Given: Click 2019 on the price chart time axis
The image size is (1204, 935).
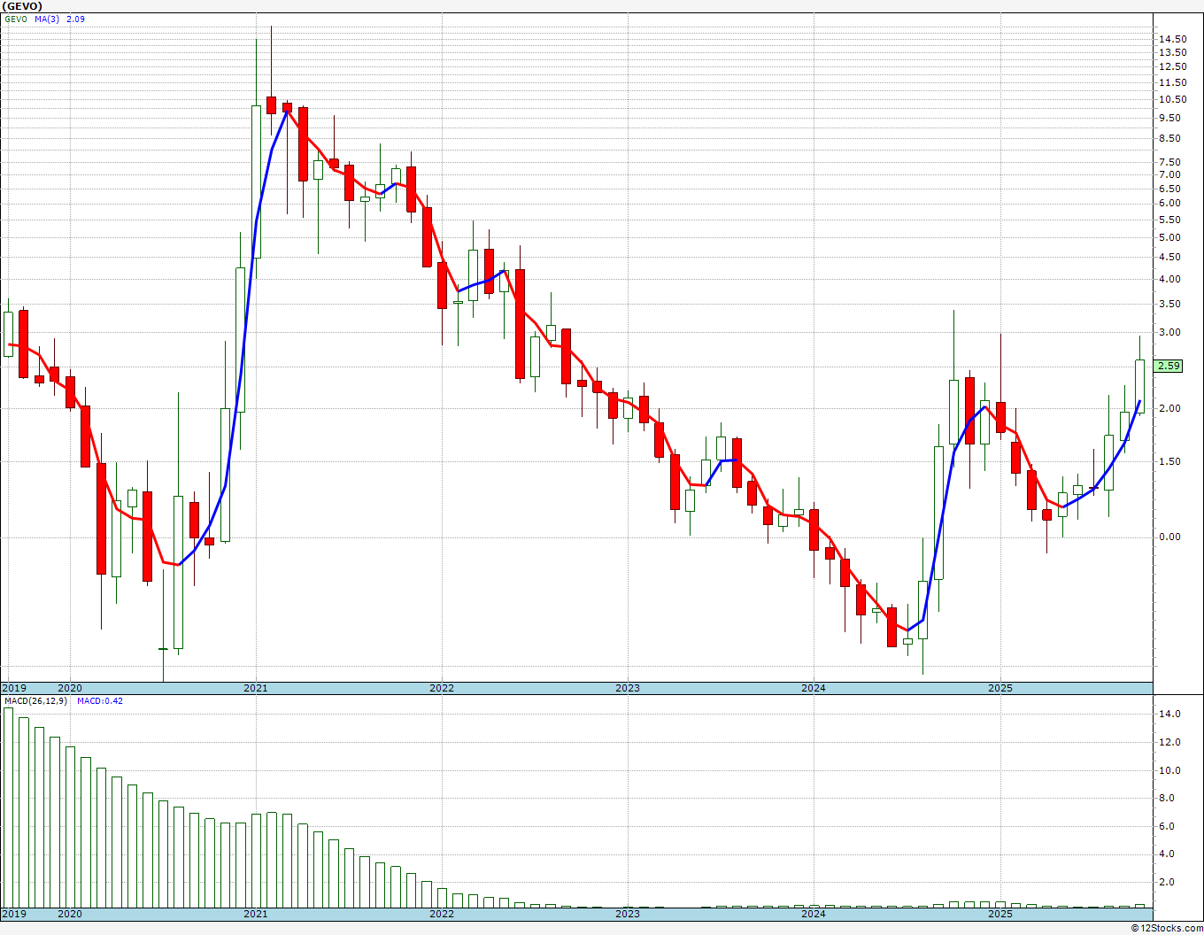Looking at the screenshot, I should pos(14,688).
